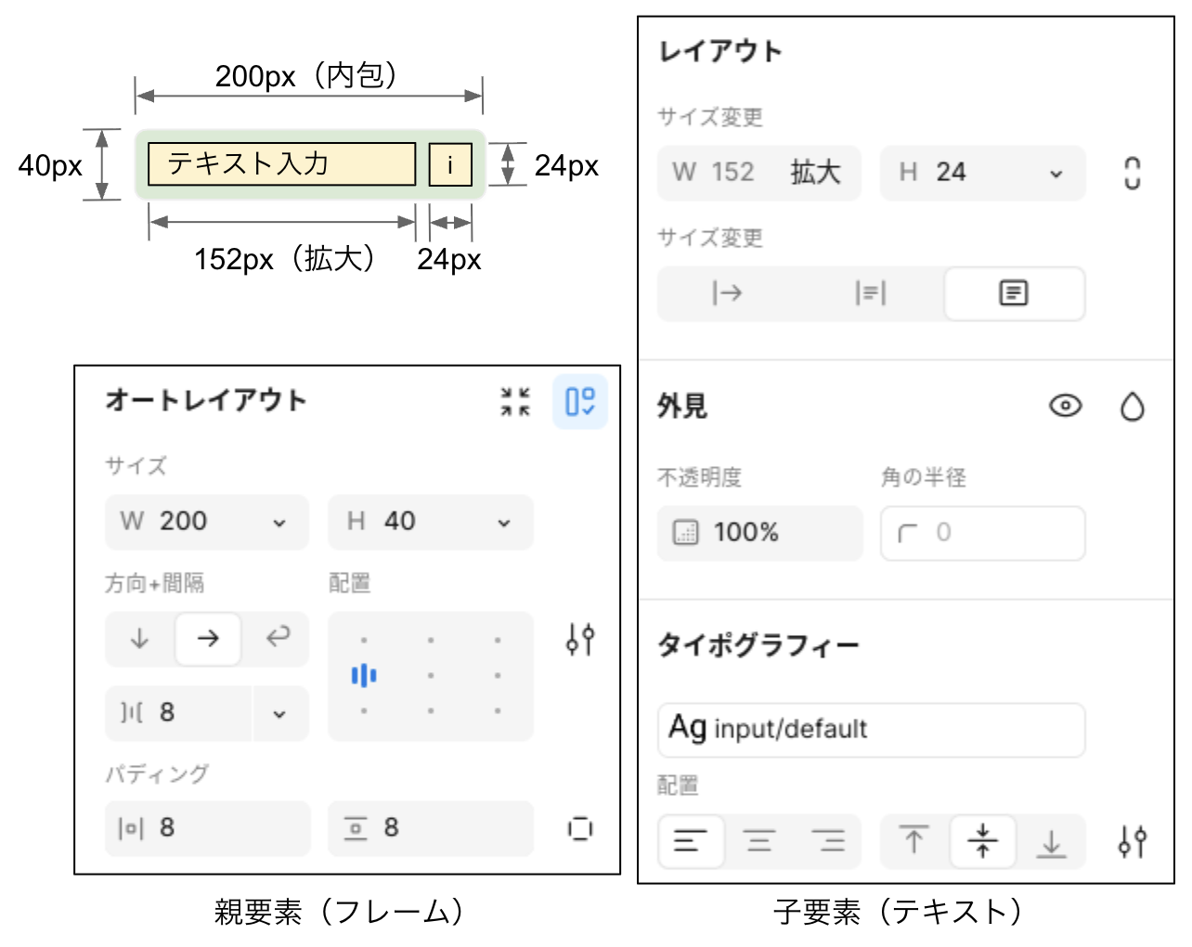Open typography advanced settings icon
1192x947 pixels.
[x=1132, y=841]
